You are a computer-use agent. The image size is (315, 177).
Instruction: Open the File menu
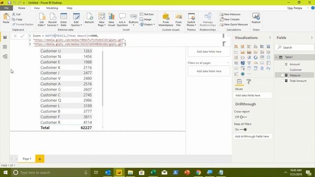pyautogui.click(x=6, y=8)
